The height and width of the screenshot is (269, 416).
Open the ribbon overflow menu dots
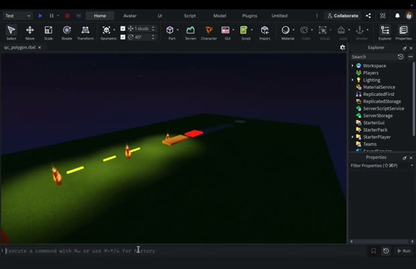(317, 15)
